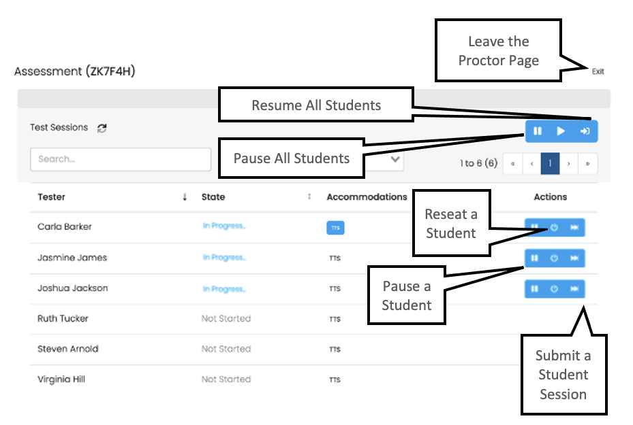Image resolution: width=633 pixels, height=425 pixels.
Task: Exit the proctor page
Action: 598,71
